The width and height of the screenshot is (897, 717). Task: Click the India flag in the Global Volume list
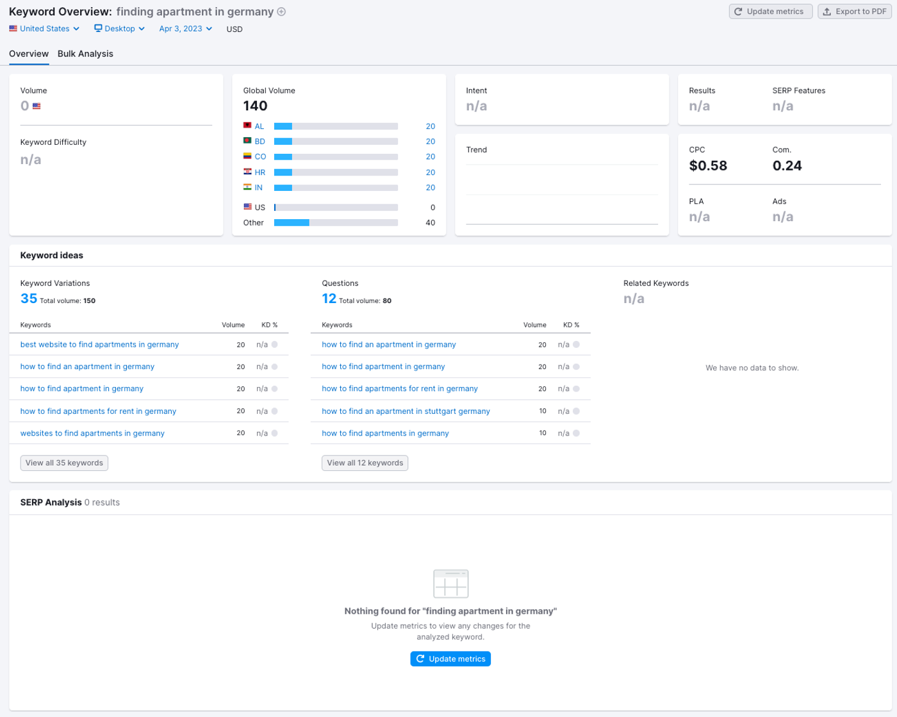247,187
